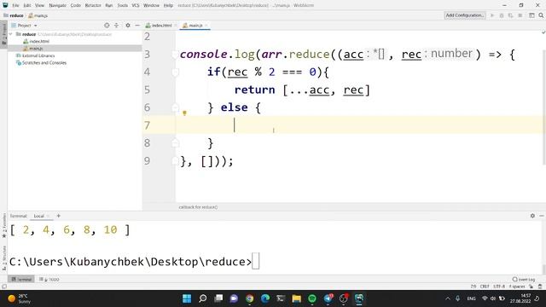Click the Add Configuration button

coord(465,15)
